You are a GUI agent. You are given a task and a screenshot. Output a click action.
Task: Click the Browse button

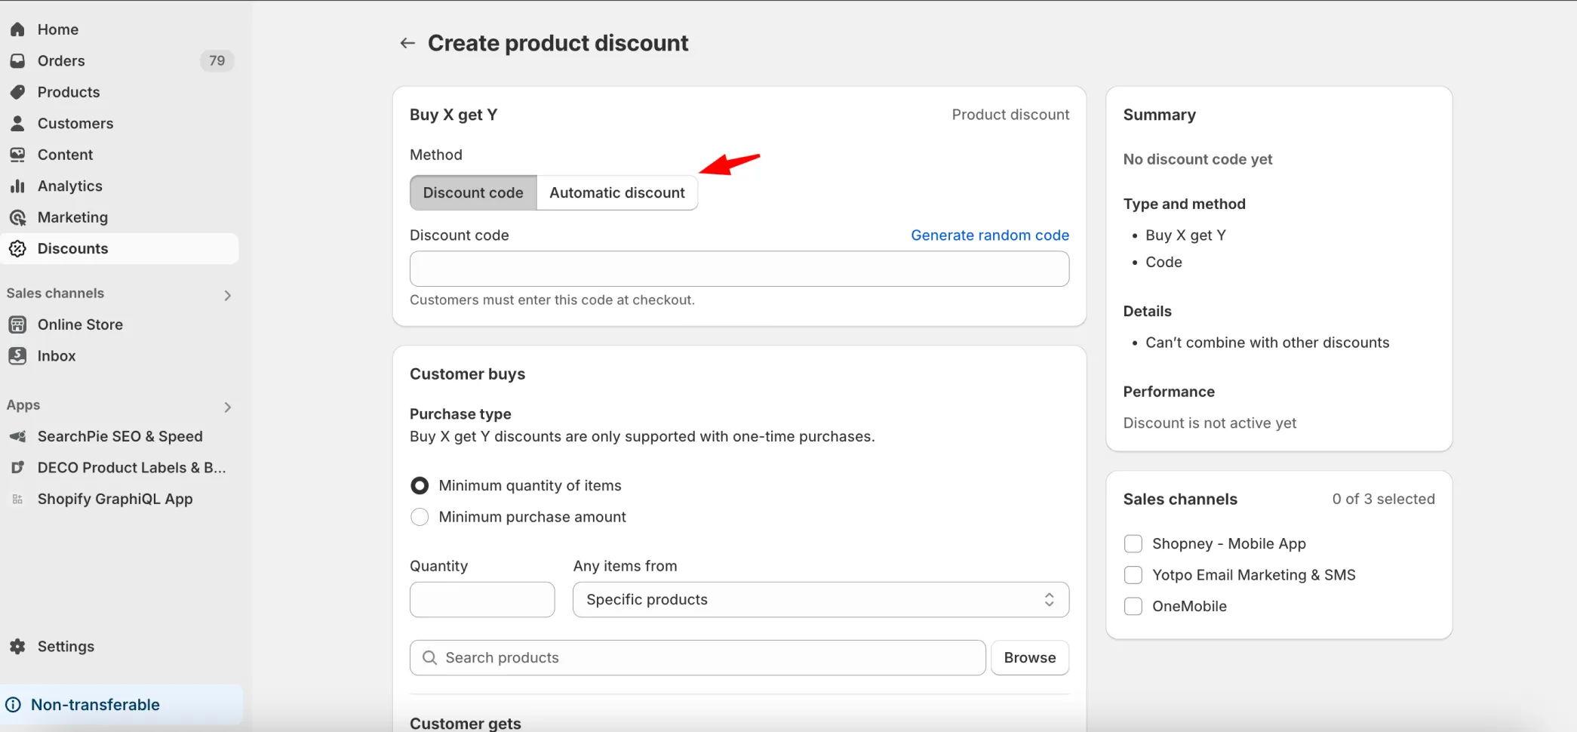tap(1030, 657)
